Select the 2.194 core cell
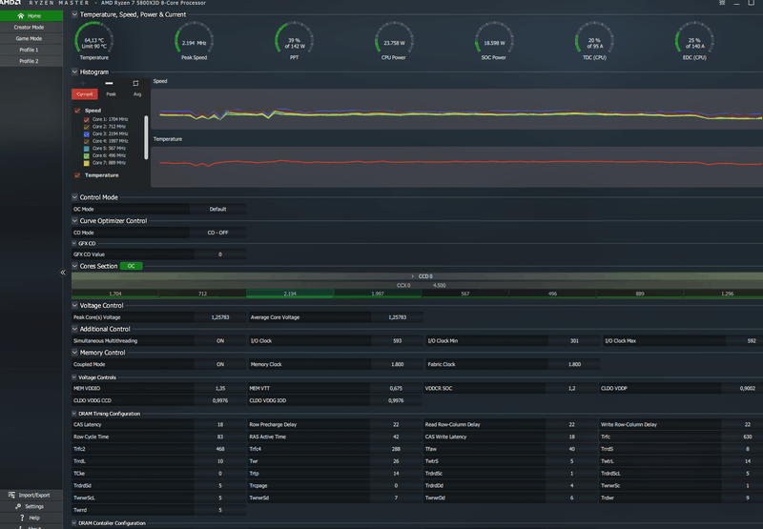This screenshot has height=529, width=763. click(290, 294)
